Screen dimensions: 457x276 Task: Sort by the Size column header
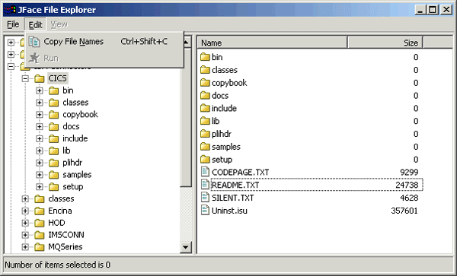tap(385, 43)
